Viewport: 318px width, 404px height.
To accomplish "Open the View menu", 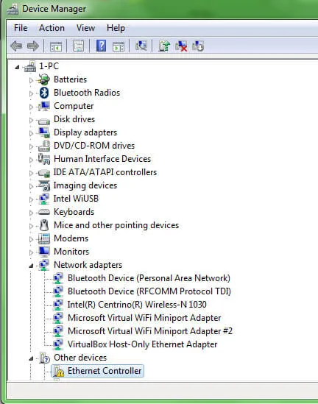I will tap(86, 28).
